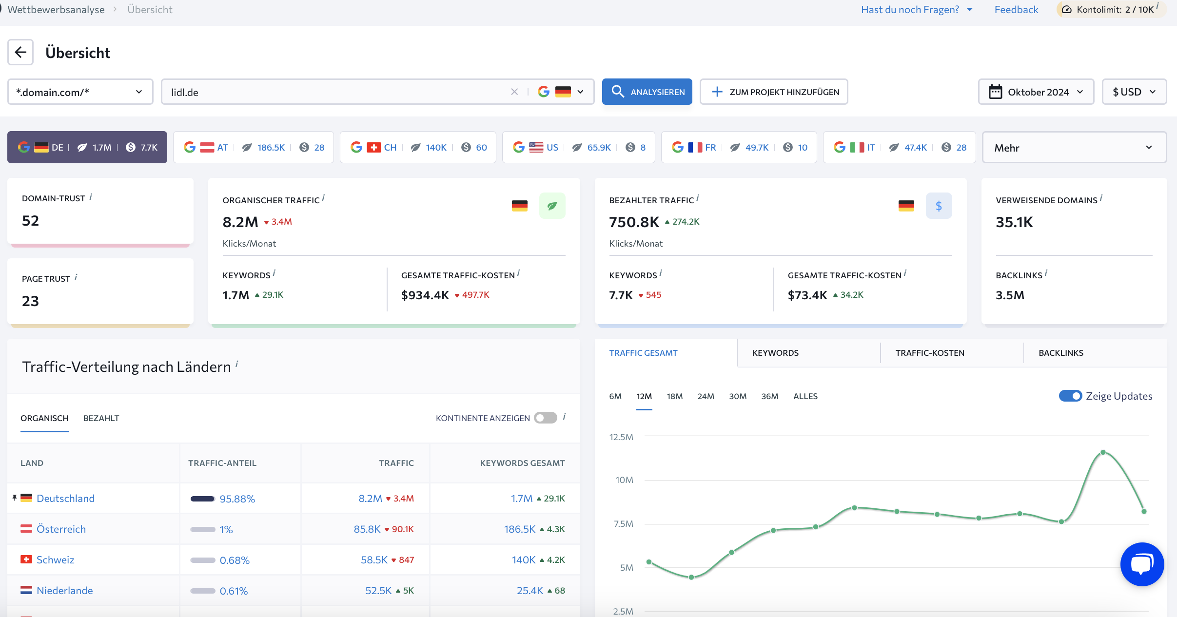Select the 12M time range
Screen dimensions: 1177x617
click(644, 396)
